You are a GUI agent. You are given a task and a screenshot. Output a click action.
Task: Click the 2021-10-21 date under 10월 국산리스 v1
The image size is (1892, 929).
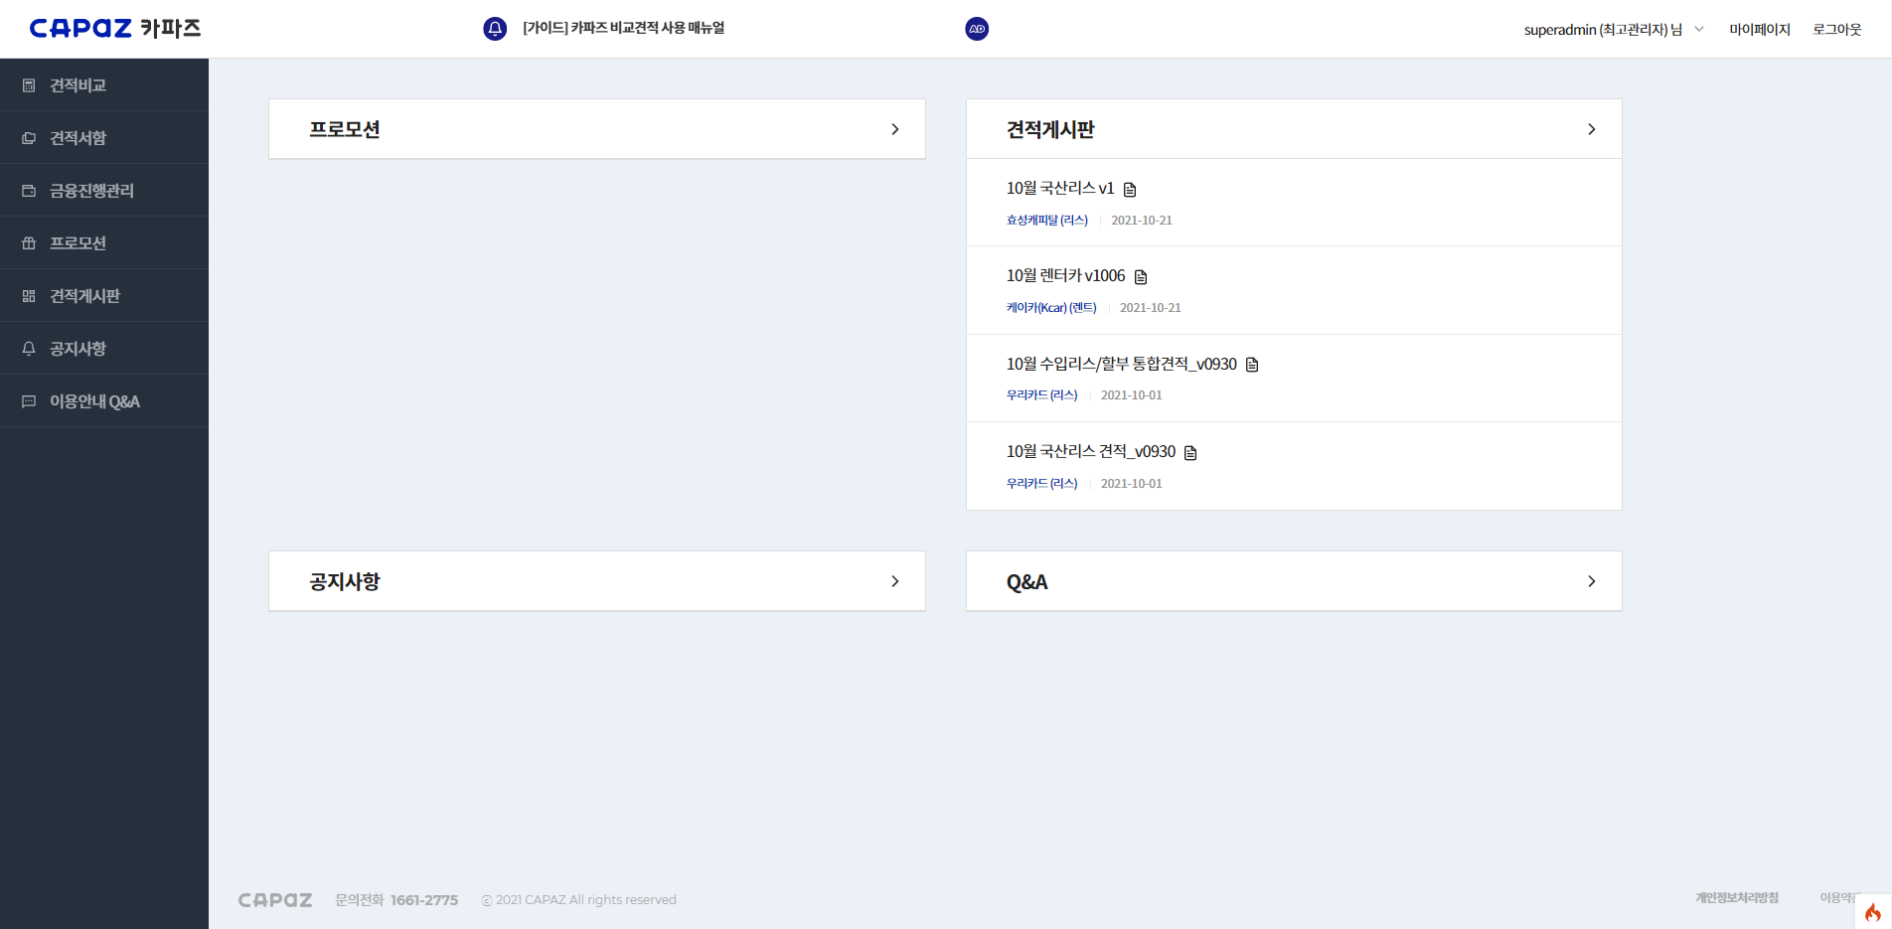(x=1142, y=221)
